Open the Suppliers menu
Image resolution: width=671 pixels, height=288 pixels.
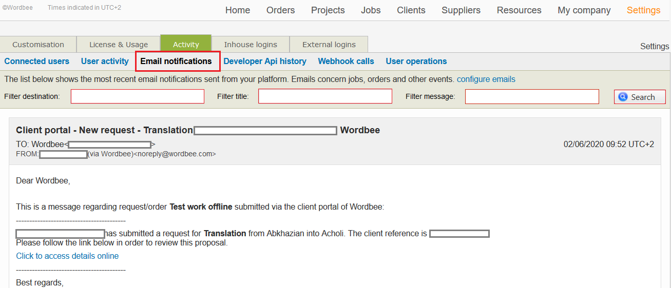pos(461,10)
